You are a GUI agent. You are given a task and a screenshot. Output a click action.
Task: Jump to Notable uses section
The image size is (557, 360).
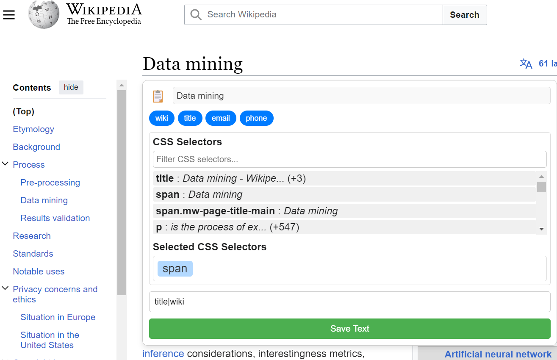pyautogui.click(x=39, y=271)
